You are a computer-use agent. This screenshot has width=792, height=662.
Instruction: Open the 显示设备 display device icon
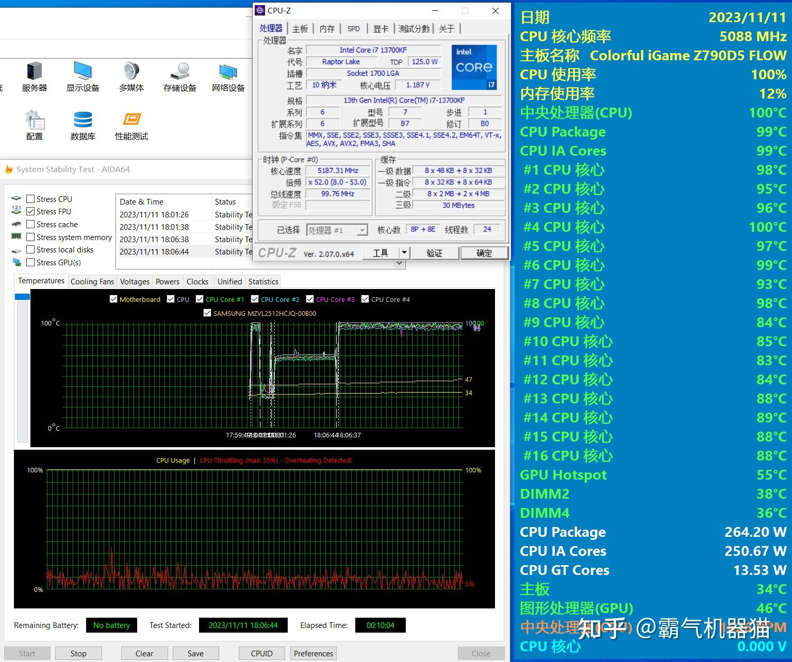tap(83, 77)
